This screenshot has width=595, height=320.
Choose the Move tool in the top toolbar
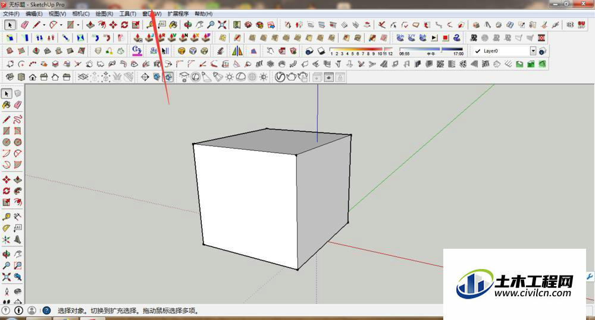coord(113,25)
